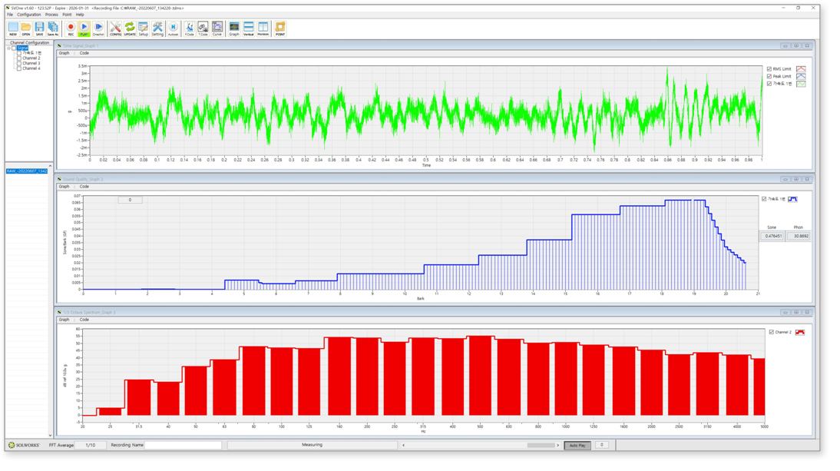Select the RAW_20220607 recording in list

[x=27, y=171]
